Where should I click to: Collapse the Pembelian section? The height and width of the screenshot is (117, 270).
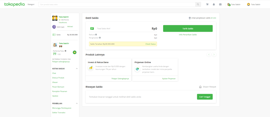[77, 103]
